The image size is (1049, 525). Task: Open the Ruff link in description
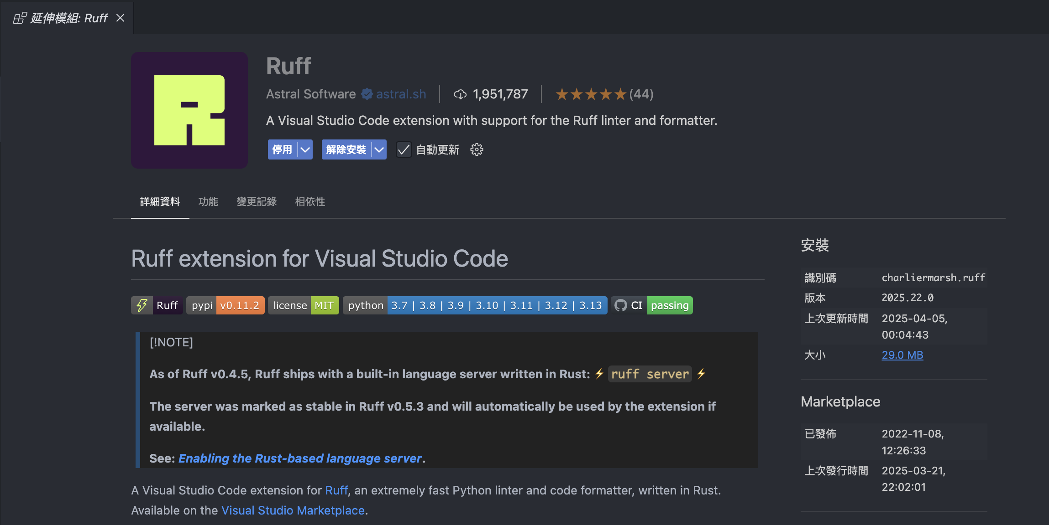click(336, 490)
